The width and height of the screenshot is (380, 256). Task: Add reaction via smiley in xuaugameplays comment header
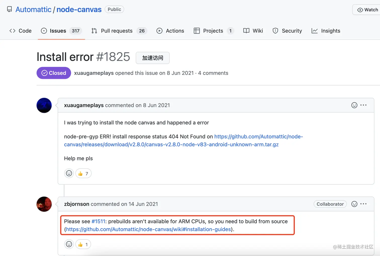click(x=354, y=105)
